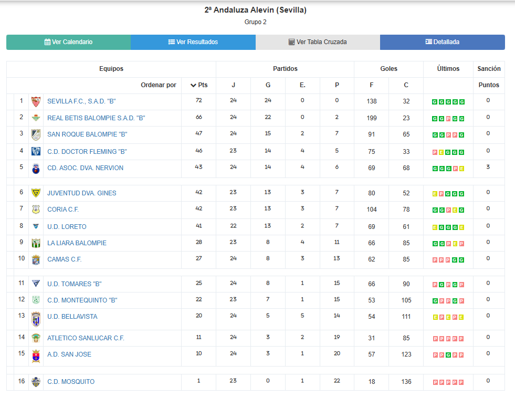
Task: Click the Sanción header cell
Action: coord(489,69)
